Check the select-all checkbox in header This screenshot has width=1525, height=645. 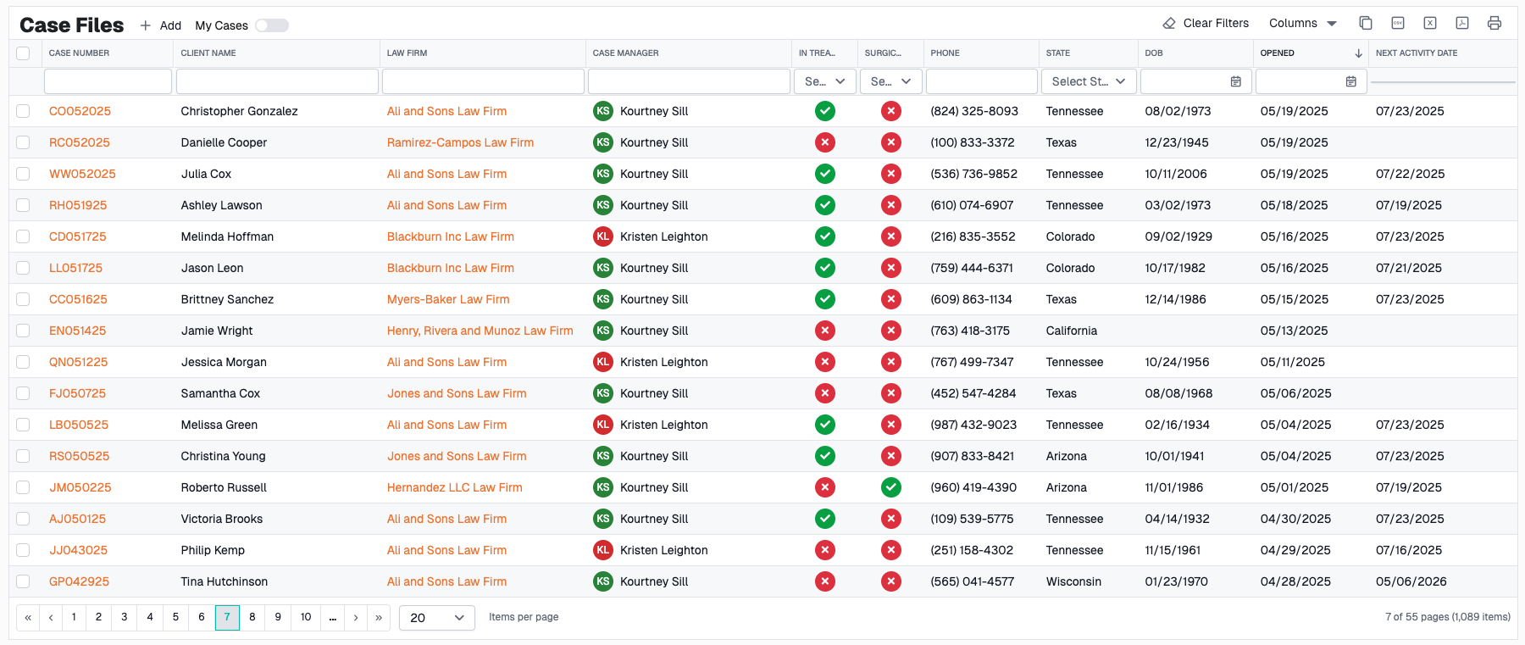coord(23,53)
